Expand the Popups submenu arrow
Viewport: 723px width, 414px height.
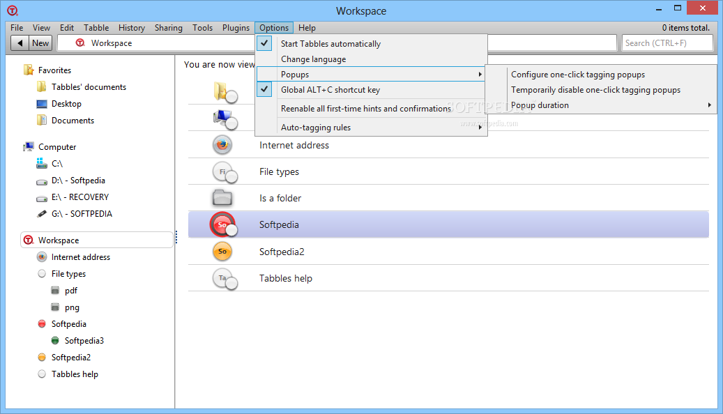480,74
